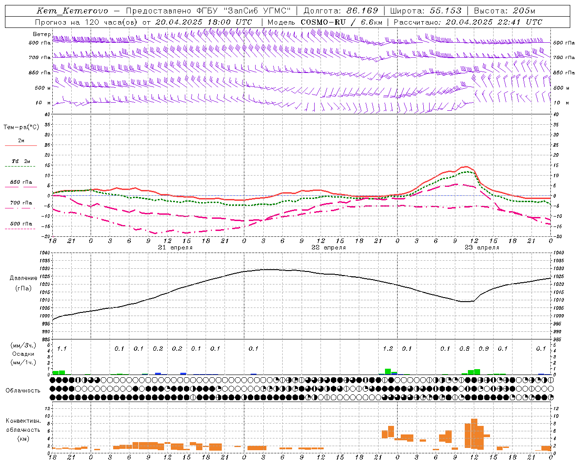
Task: Click the (мм/3ч.) unit label
Action: tap(23, 345)
